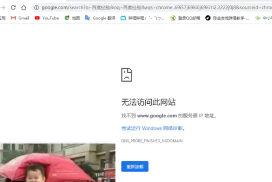272x182 pixels.
Task: Go to the home page icon
Action: pyautogui.click(x=23, y=7)
